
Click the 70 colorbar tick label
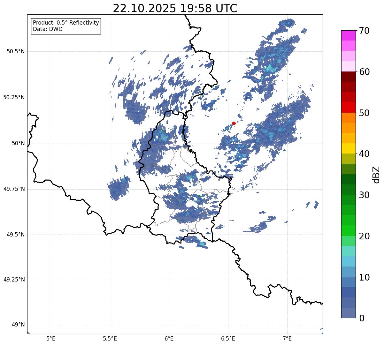[x=365, y=31]
